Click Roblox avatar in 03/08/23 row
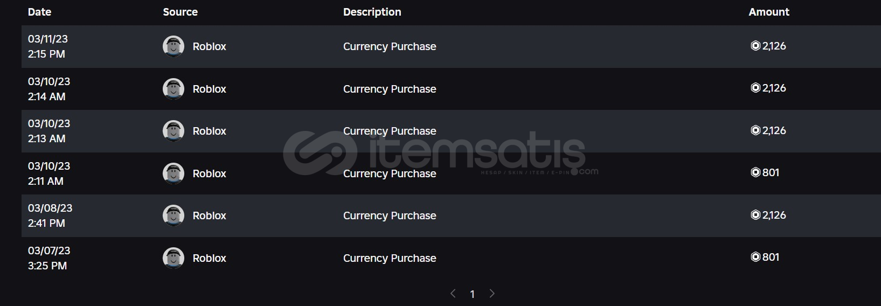The height and width of the screenshot is (306, 881). 174,215
